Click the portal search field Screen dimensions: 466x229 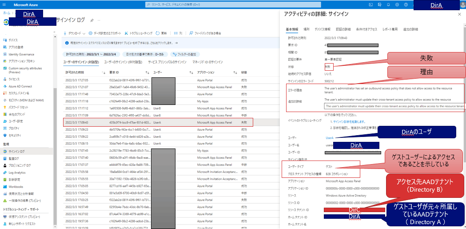[233, 4]
